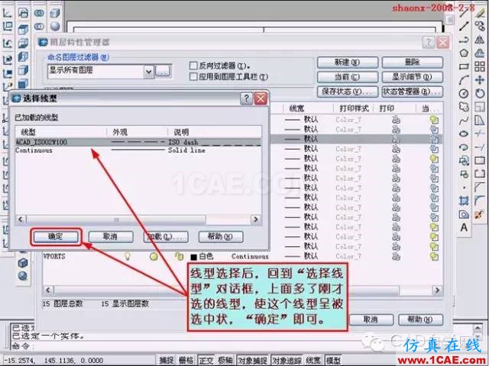Viewport: 489px width, 366px height.
Task: Select the Spline tool
Action: (464, 120)
